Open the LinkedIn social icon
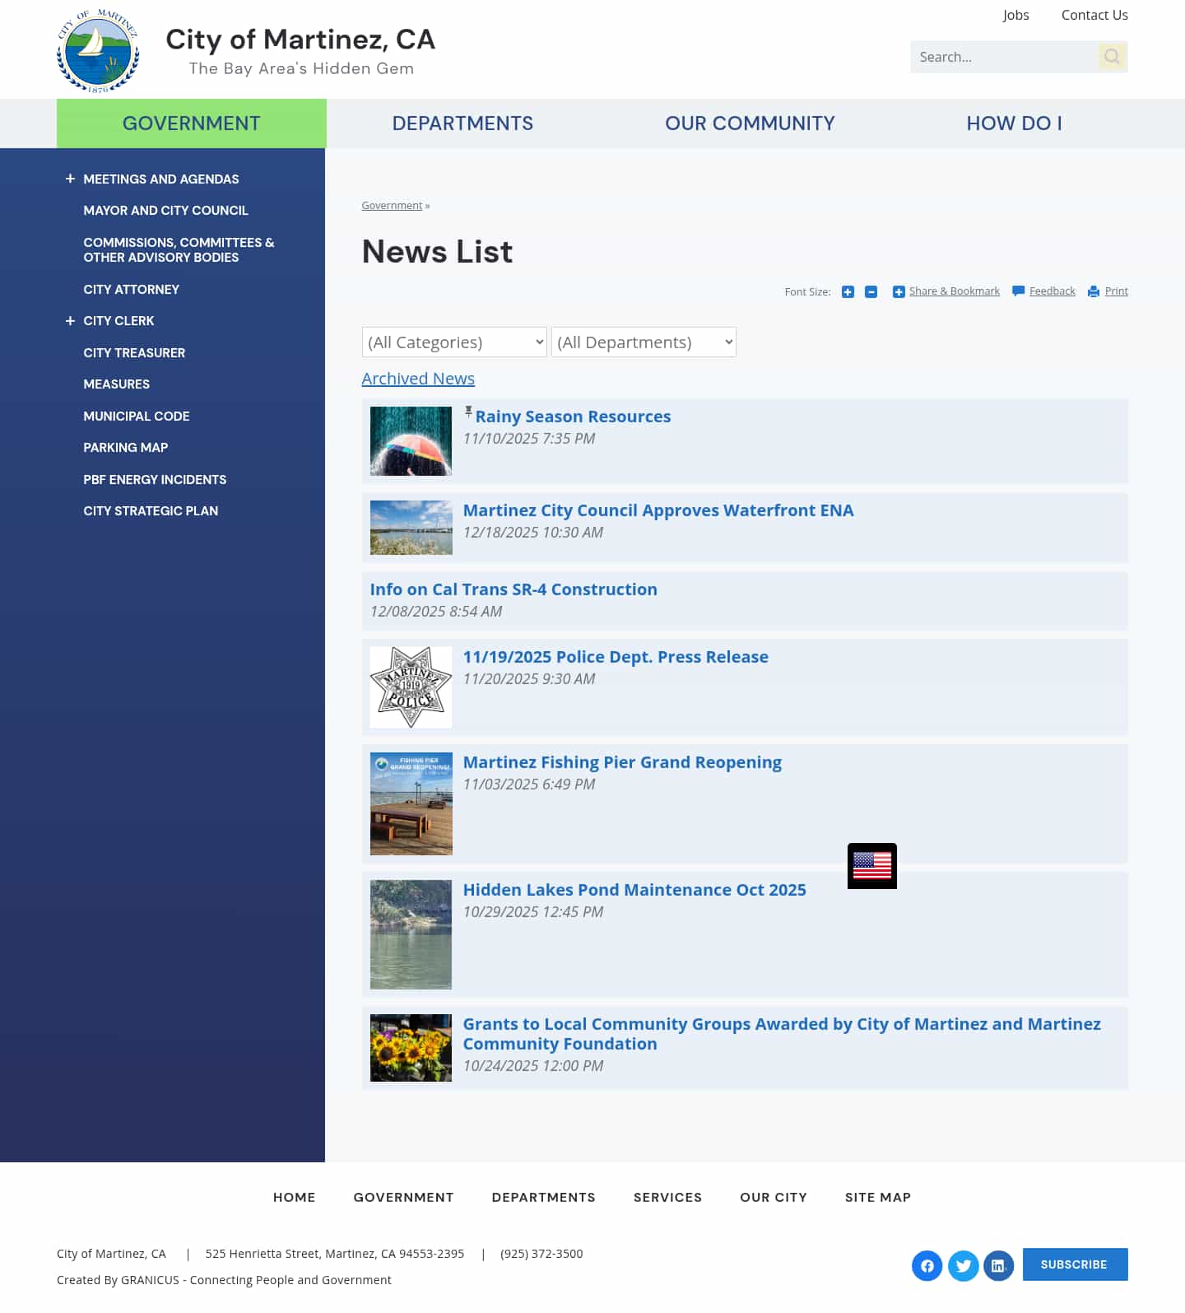The image size is (1185, 1313). (x=998, y=1266)
